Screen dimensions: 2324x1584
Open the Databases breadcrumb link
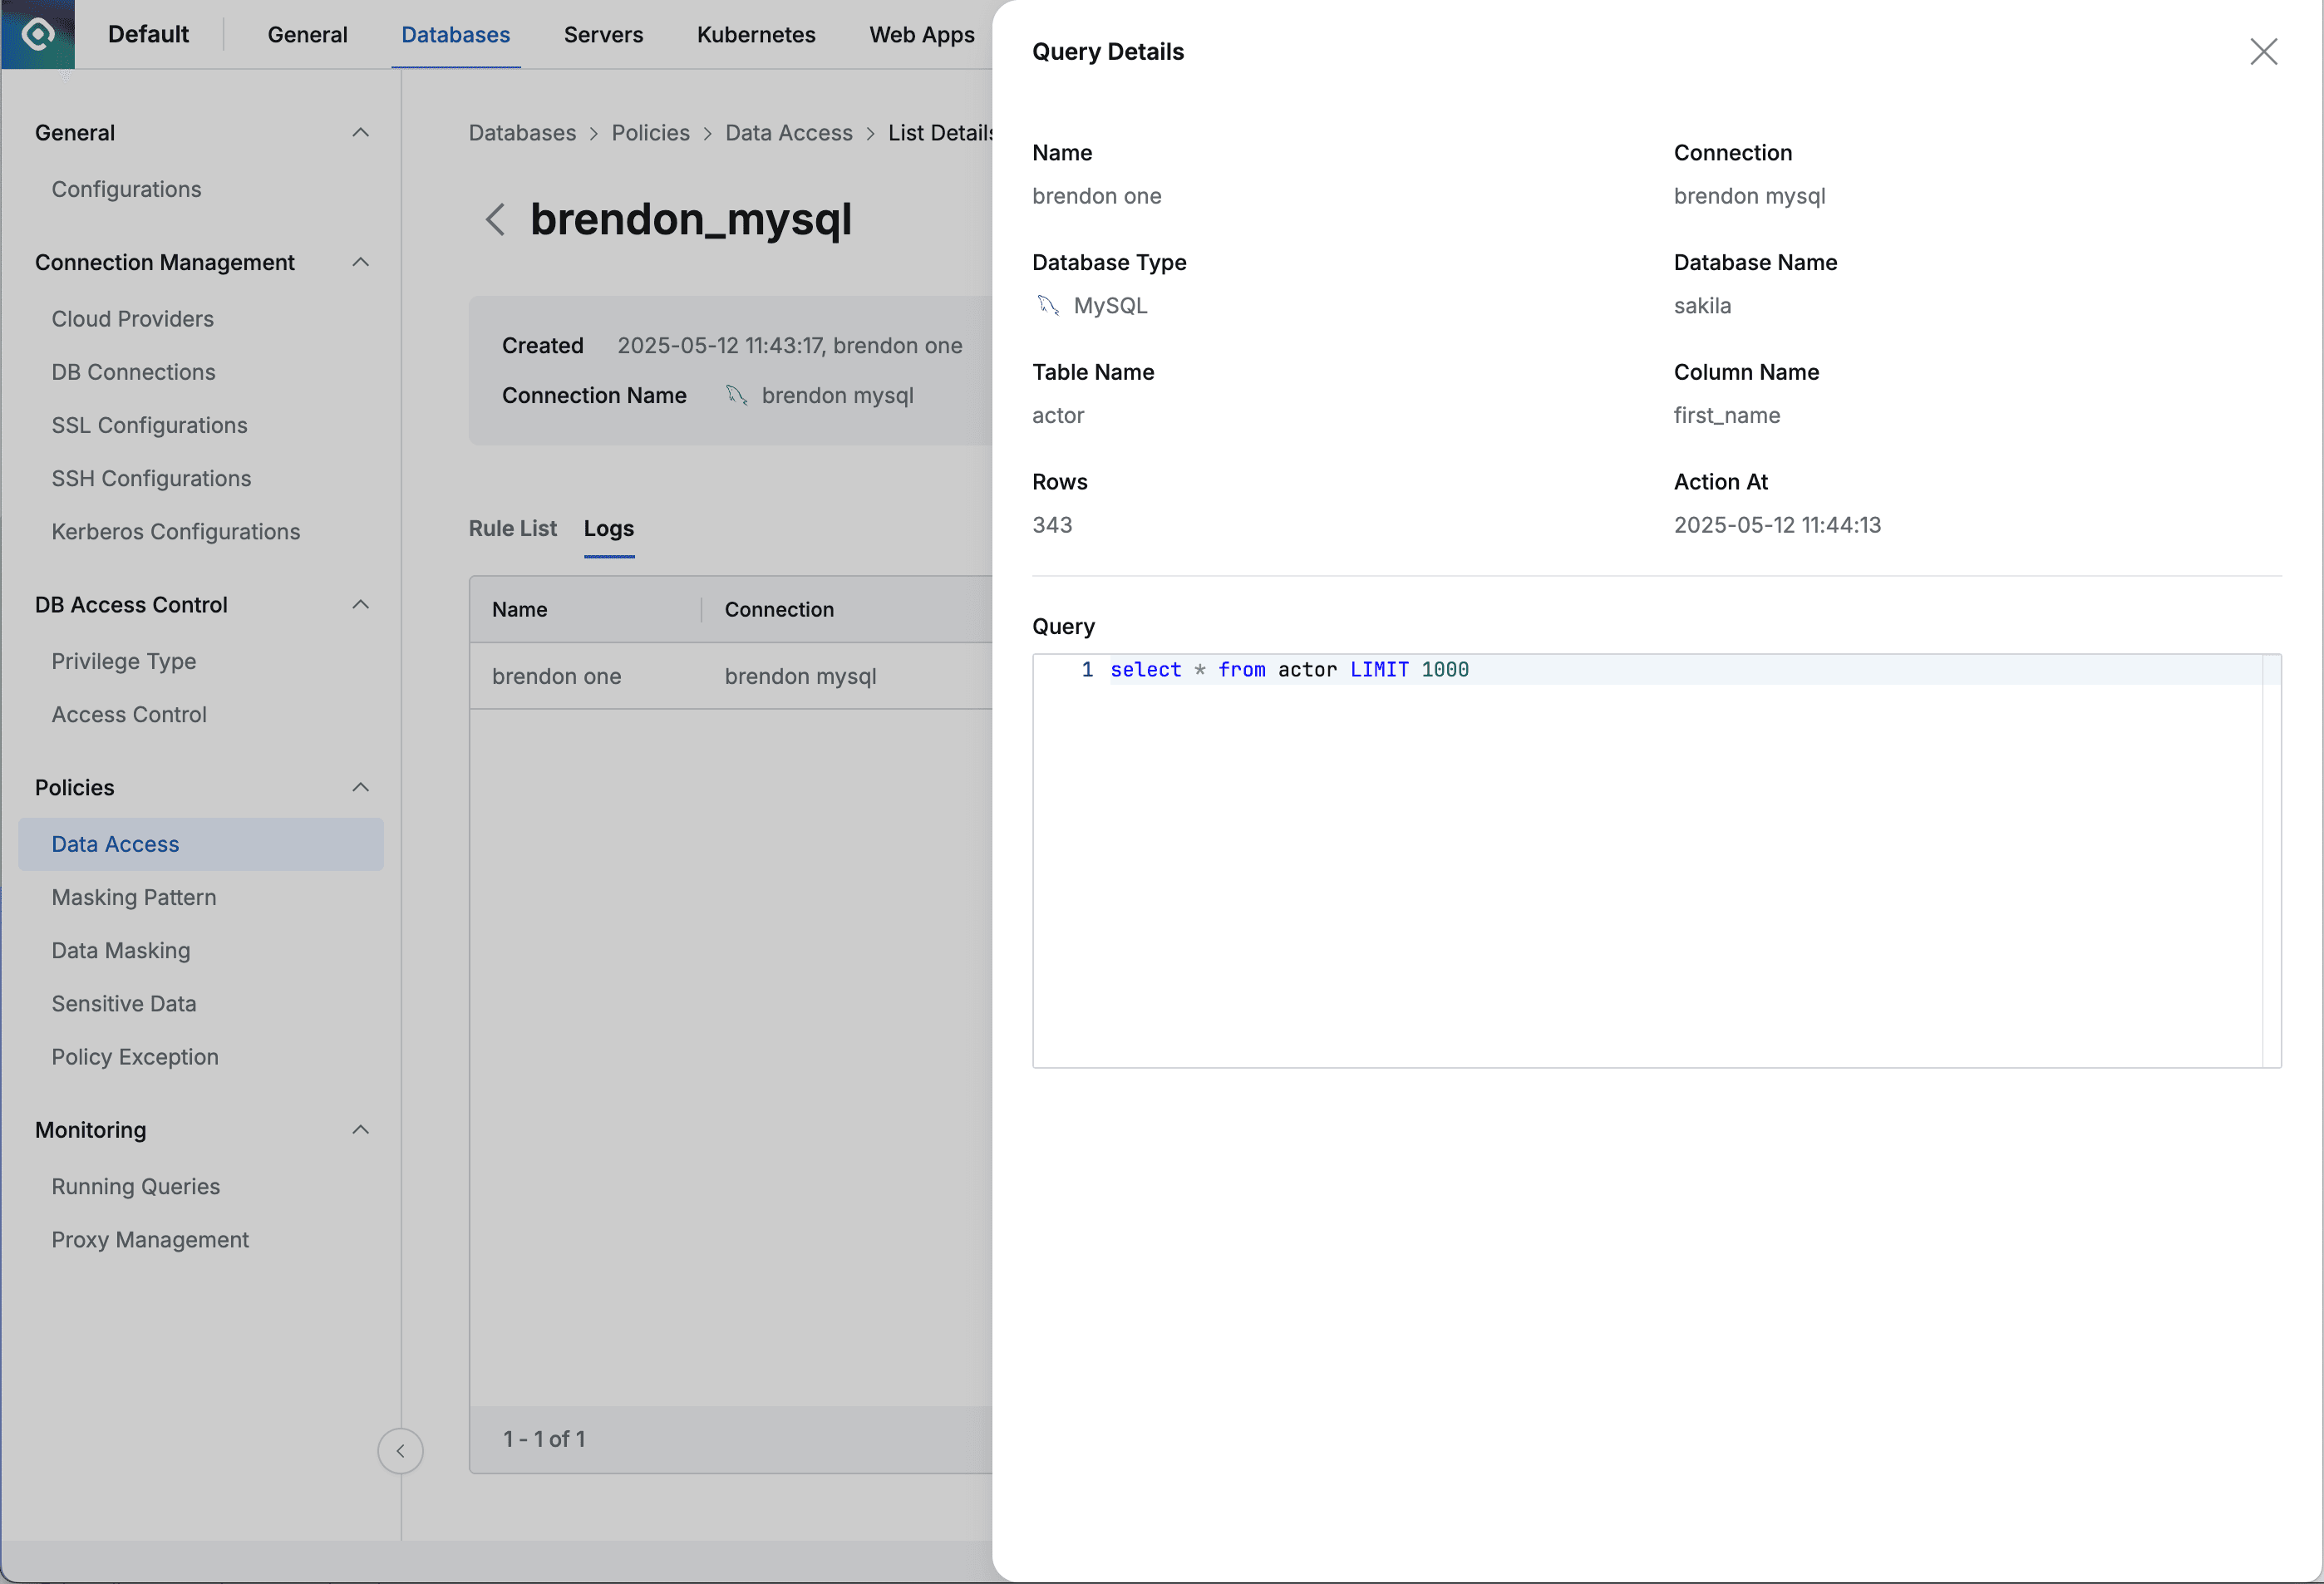pyautogui.click(x=522, y=132)
